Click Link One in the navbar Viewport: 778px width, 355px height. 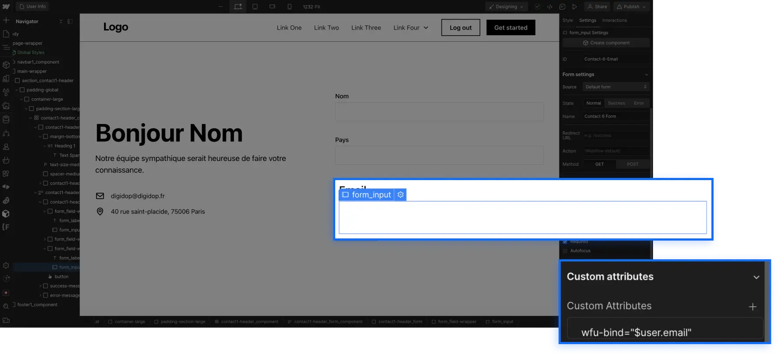(x=289, y=27)
